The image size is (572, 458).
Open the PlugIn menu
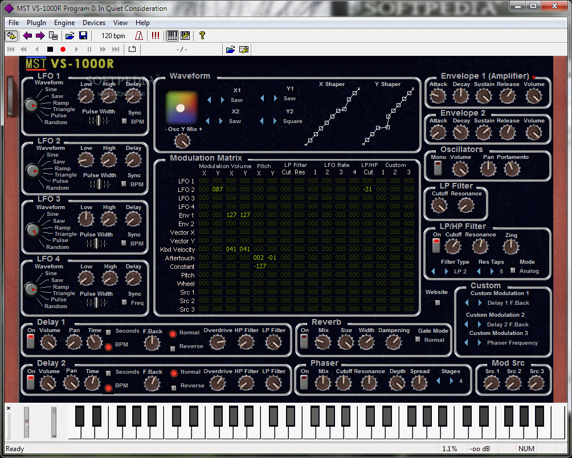point(36,23)
